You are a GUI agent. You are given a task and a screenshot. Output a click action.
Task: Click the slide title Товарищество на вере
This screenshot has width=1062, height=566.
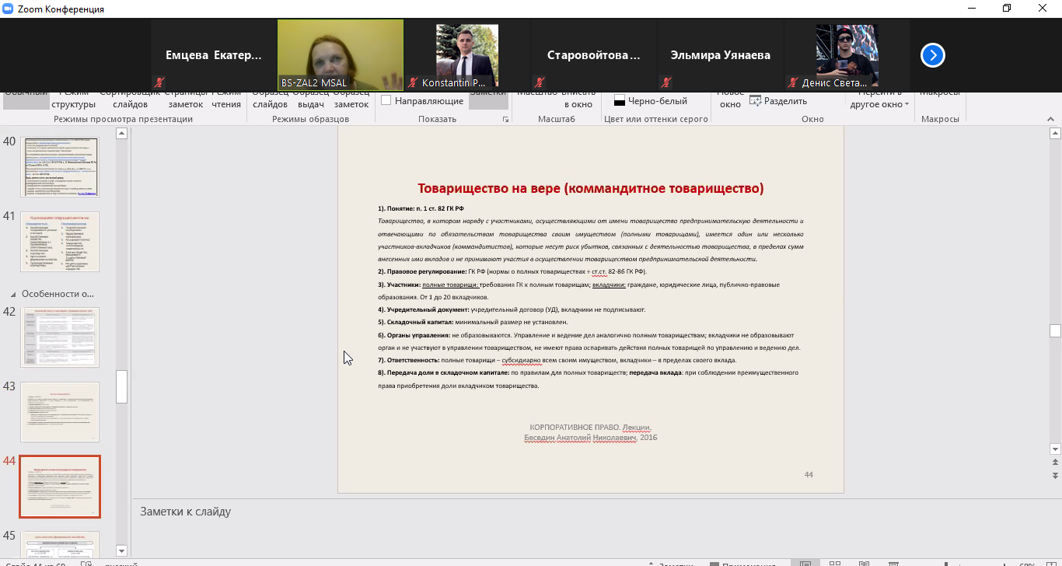(591, 188)
